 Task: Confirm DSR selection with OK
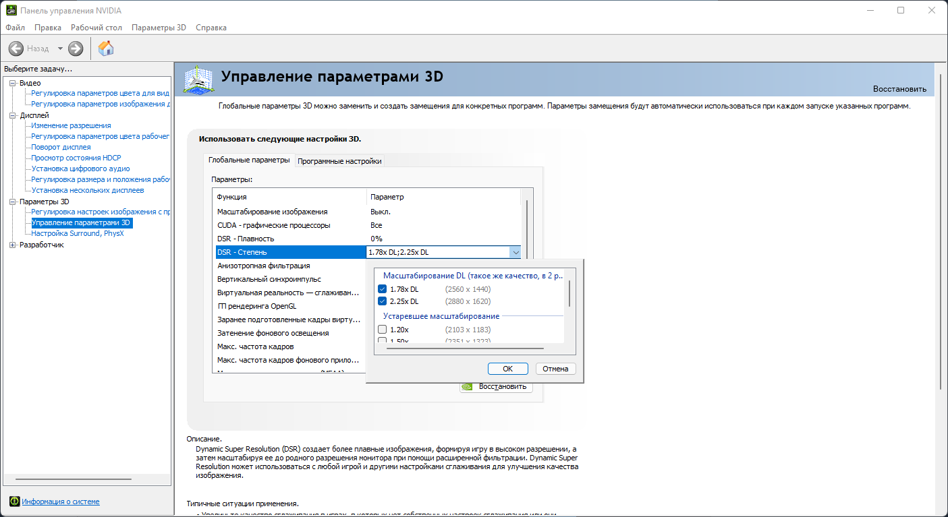click(508, 369)
